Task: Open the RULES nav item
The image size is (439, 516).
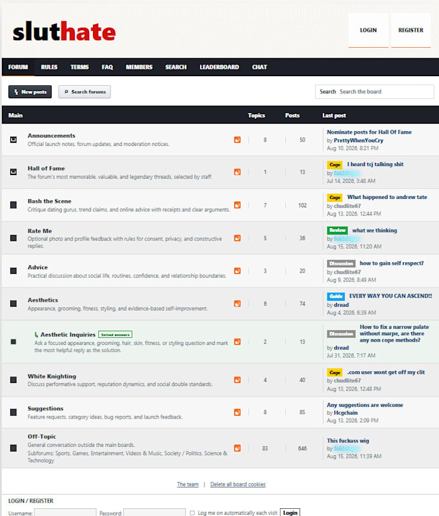Action: 49,67
